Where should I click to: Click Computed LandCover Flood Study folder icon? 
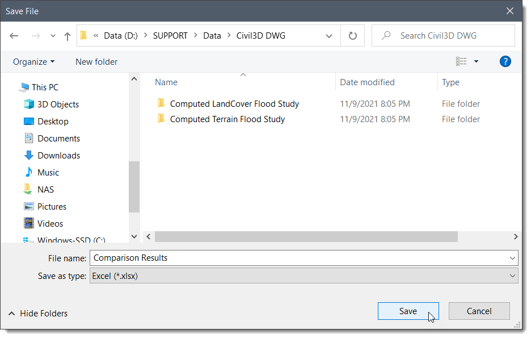click(161, 103)
